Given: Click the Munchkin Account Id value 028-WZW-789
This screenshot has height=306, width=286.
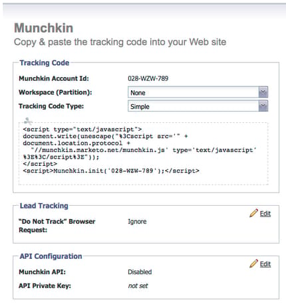Looking at the screenshot, I should point(148,78).
